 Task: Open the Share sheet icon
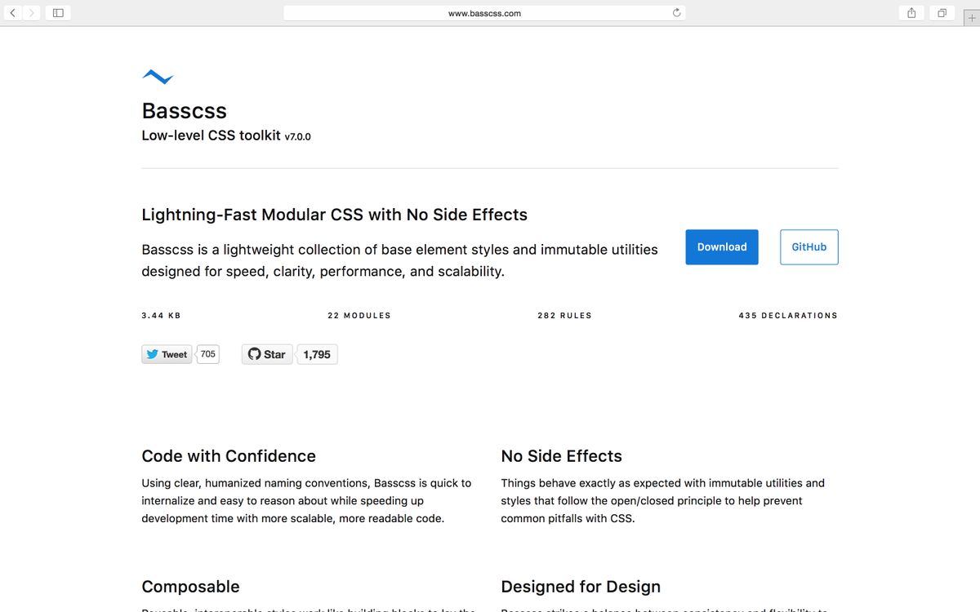click(x=911, y=13)
